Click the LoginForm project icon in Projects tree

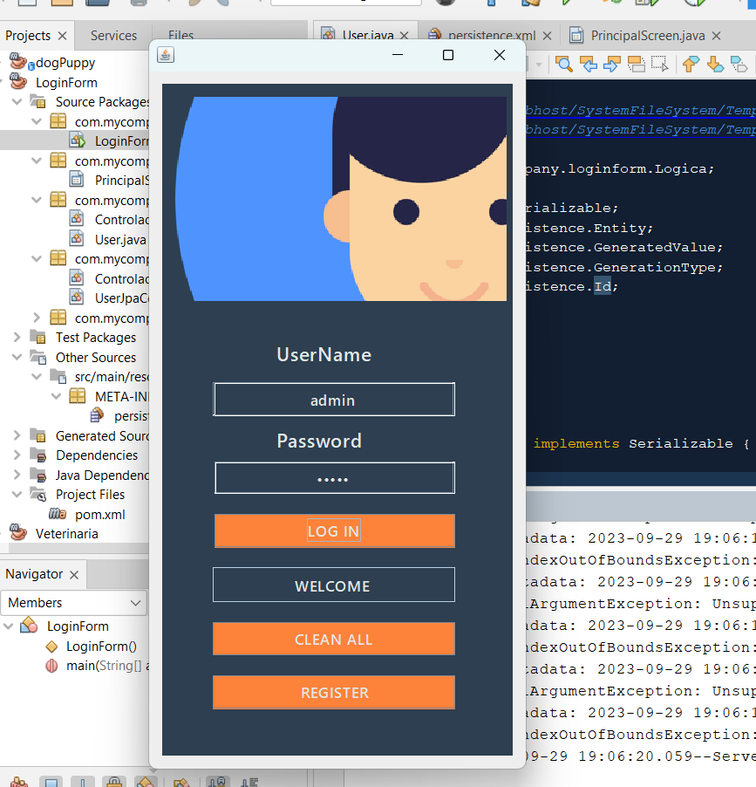coord(19,80)
